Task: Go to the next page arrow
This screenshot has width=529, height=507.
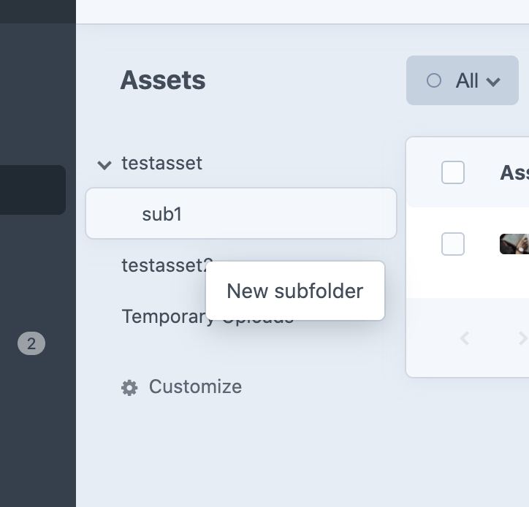Action: (x=522, y=338)
